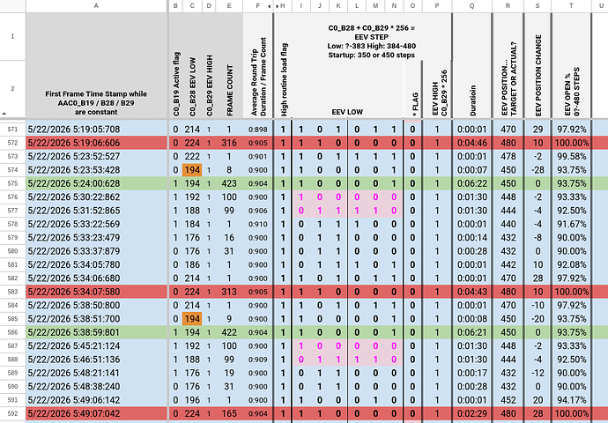The width and height of the screenshot is (608, 423).
Task: Select row 572 header
Action: pos(13,143)
